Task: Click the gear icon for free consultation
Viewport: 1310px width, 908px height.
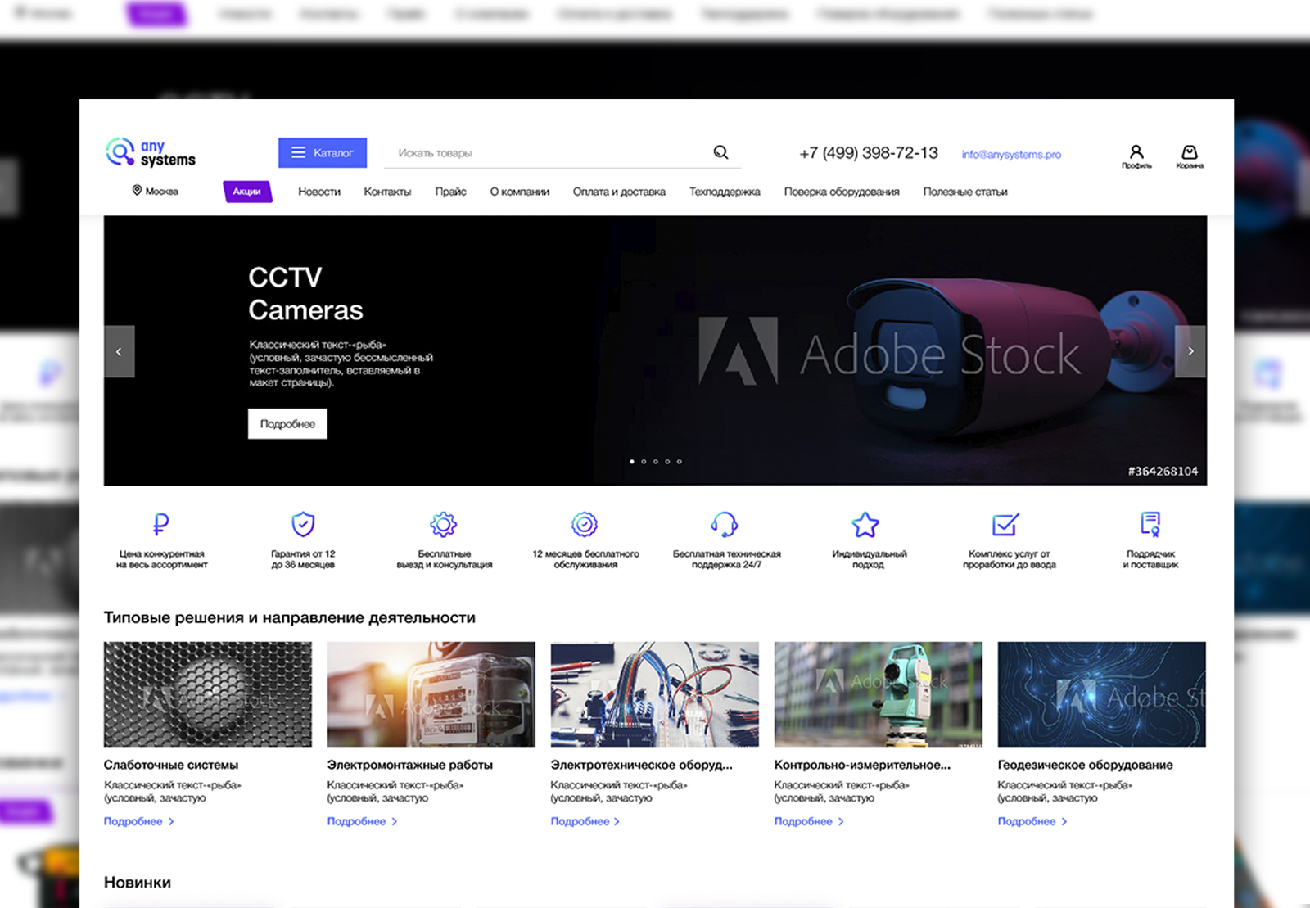Action: (x=444, y=524)
